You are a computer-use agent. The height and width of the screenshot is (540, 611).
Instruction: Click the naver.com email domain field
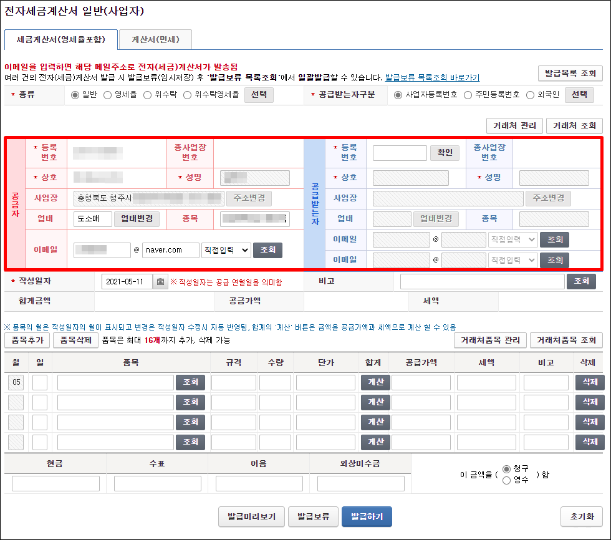tap(171, 250)
